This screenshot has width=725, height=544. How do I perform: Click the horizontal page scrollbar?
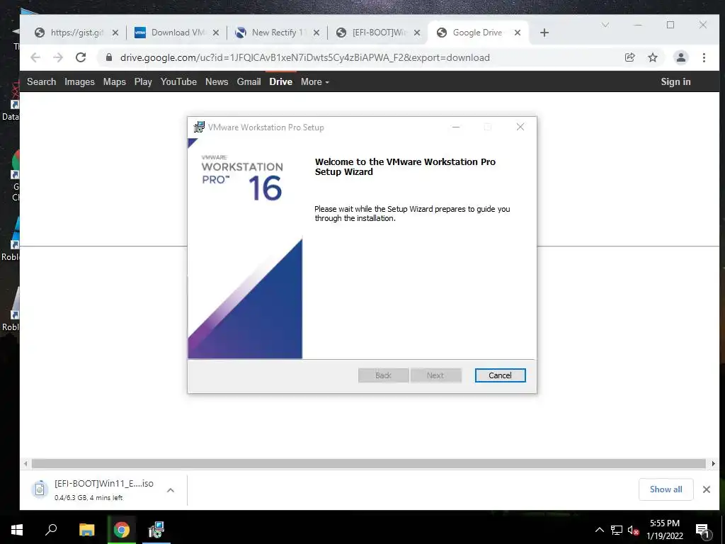tap(368, 463)
